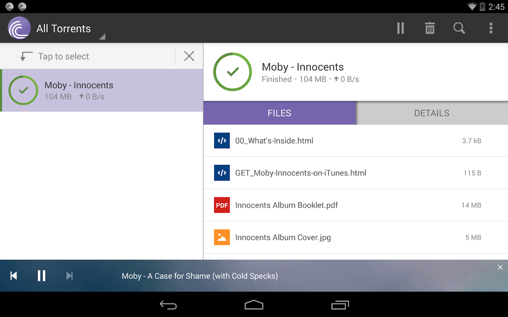This screenshot has height=317, width=508.
Task: Tap the 115 B file size value
Action: click(x=472, y=173)
